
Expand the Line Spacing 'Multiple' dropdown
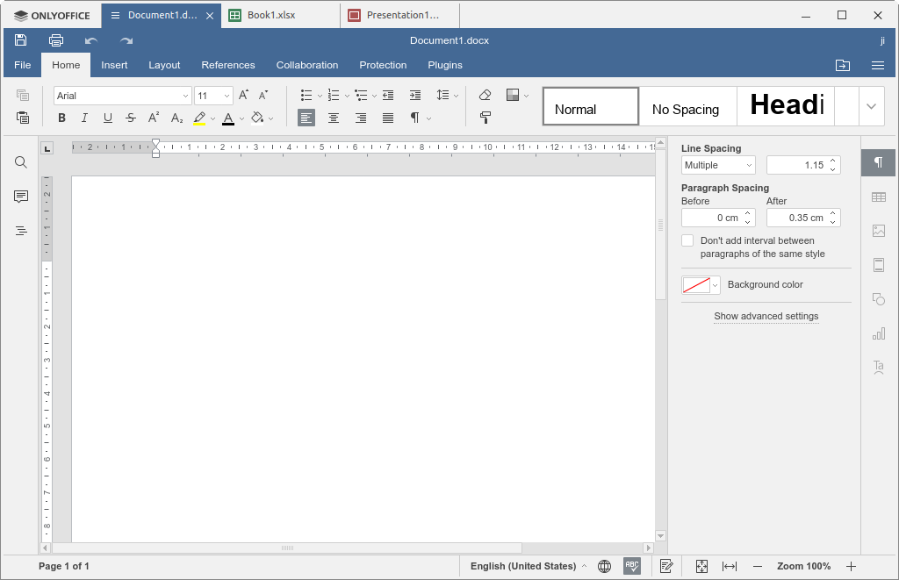[x=717, y=165]
